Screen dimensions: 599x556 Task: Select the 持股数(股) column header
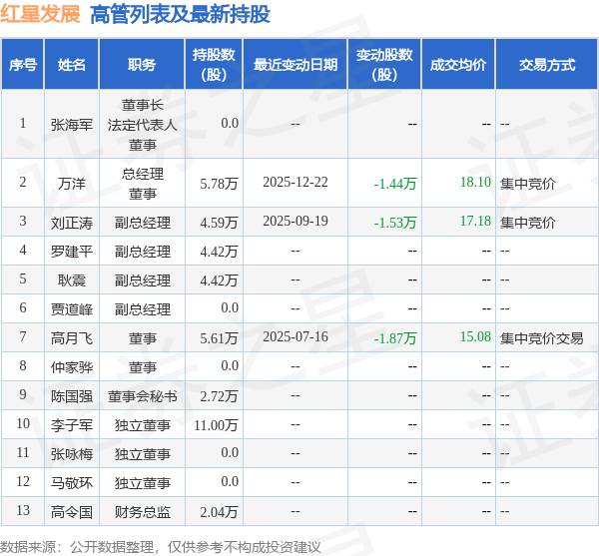[x=214, y=64]
